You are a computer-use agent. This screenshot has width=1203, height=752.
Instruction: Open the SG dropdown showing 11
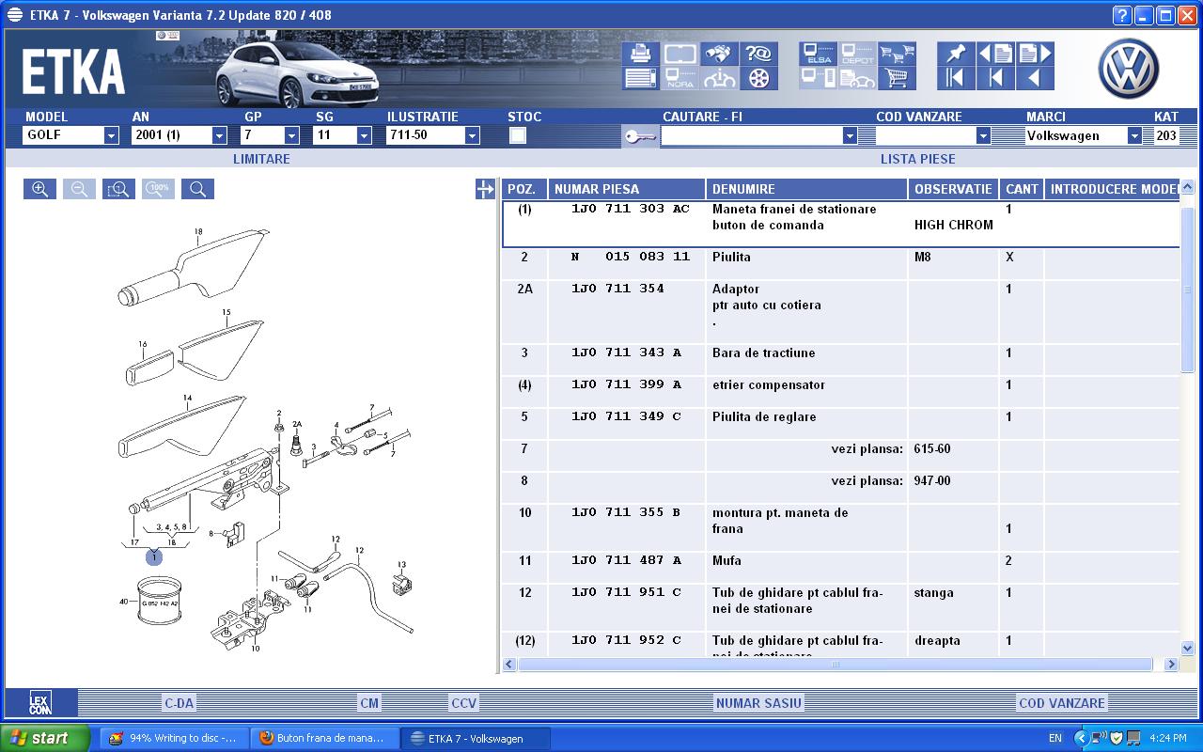[364, 135]
